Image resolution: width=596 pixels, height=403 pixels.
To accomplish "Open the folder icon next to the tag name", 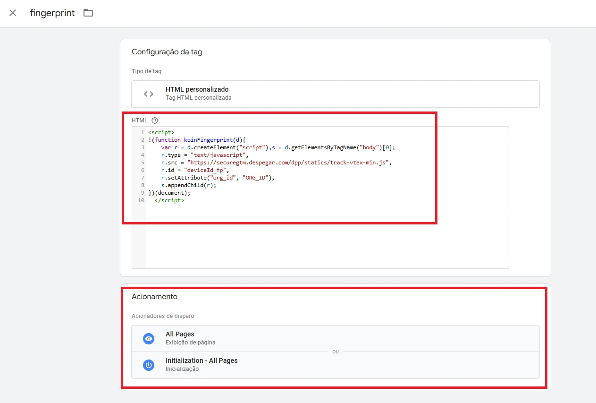I will pos(88,13).
